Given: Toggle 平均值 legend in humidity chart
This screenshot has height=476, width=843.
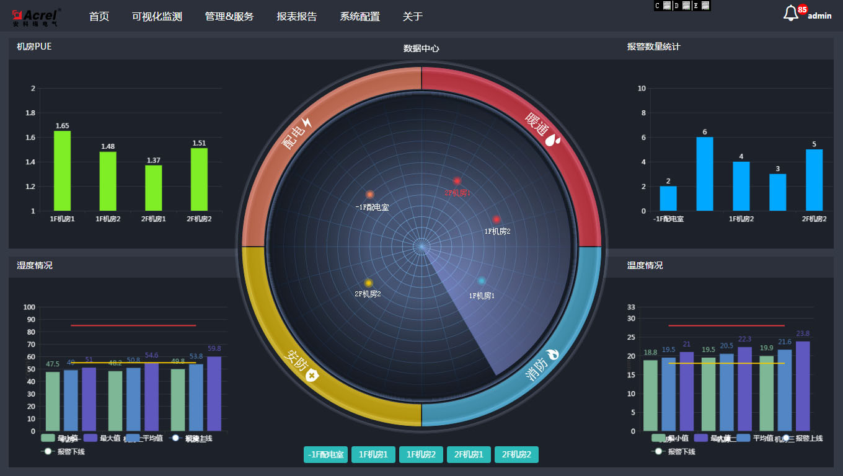Looking at the screenshot, I should [x=144, y=438].
